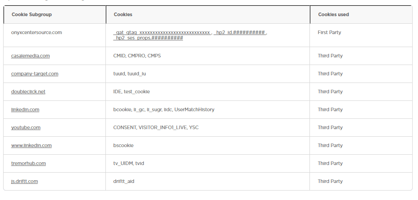
Task: Open the www.linkedin.com link
Action: point(31,146)
